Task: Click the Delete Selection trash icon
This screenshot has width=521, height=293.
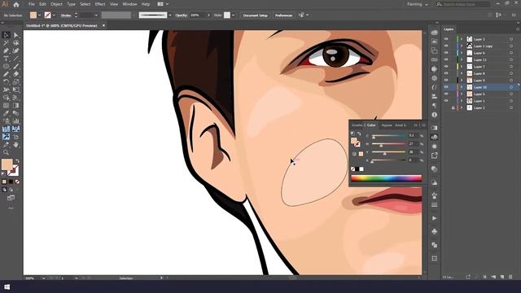Action: (x=510, y=277)
